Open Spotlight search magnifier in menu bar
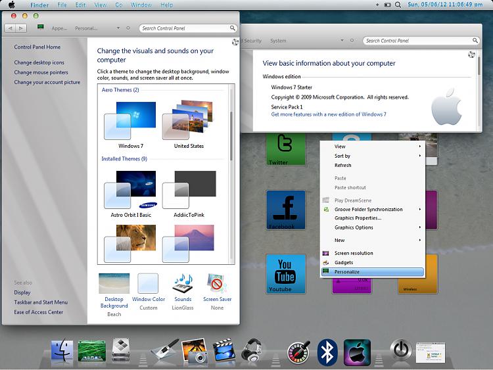The height and width of the screenshot is (370, 493). 398,5
